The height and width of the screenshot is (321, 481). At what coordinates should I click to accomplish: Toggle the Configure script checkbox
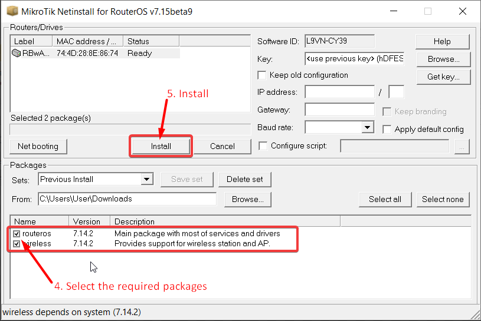point(263,146)
